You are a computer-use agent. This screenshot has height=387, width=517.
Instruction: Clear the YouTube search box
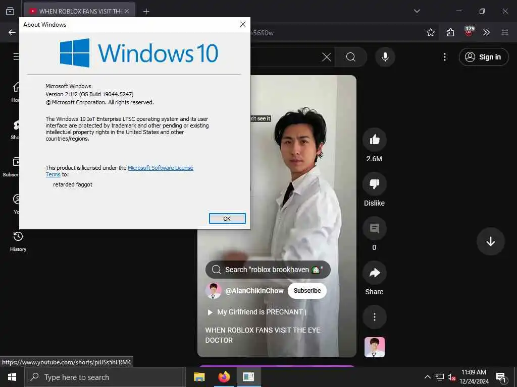[x=327, y=57]
